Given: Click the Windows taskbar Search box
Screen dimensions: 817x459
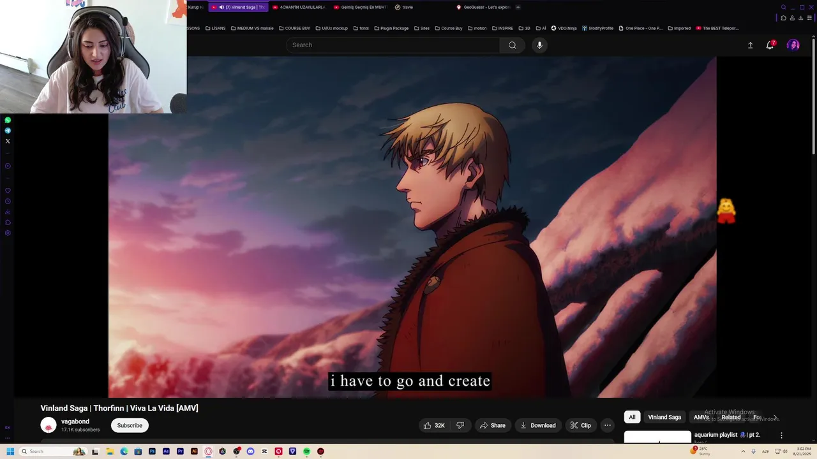Looking at the screenshot, I should click(54, 451).
